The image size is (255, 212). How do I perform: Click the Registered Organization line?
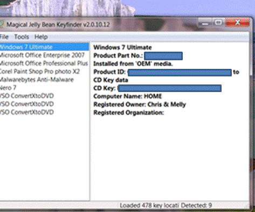pos(129,112)
